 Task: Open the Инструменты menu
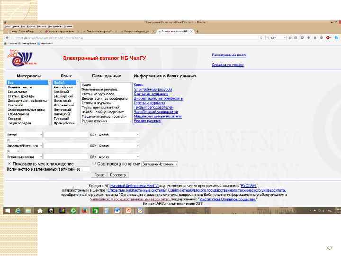54,27
